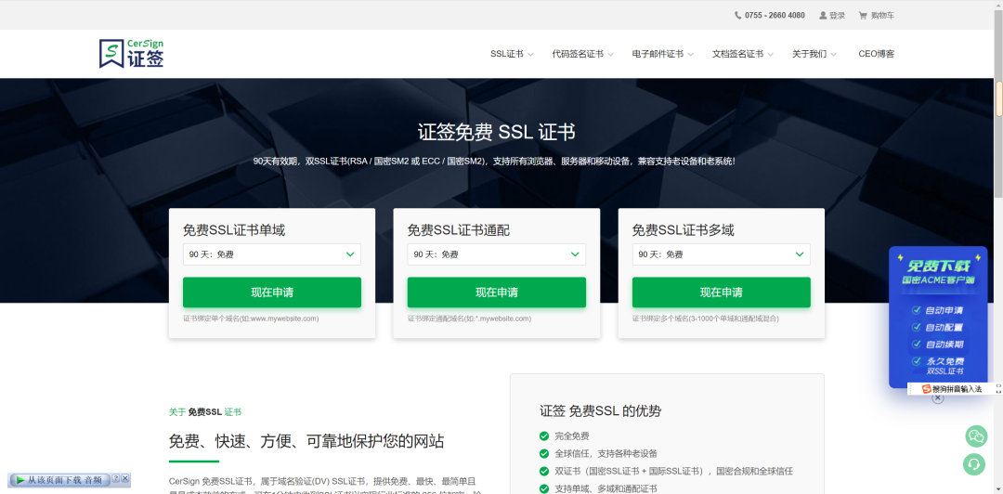Open validity dropdown under 免费SSL证书多域

[722, 254]
